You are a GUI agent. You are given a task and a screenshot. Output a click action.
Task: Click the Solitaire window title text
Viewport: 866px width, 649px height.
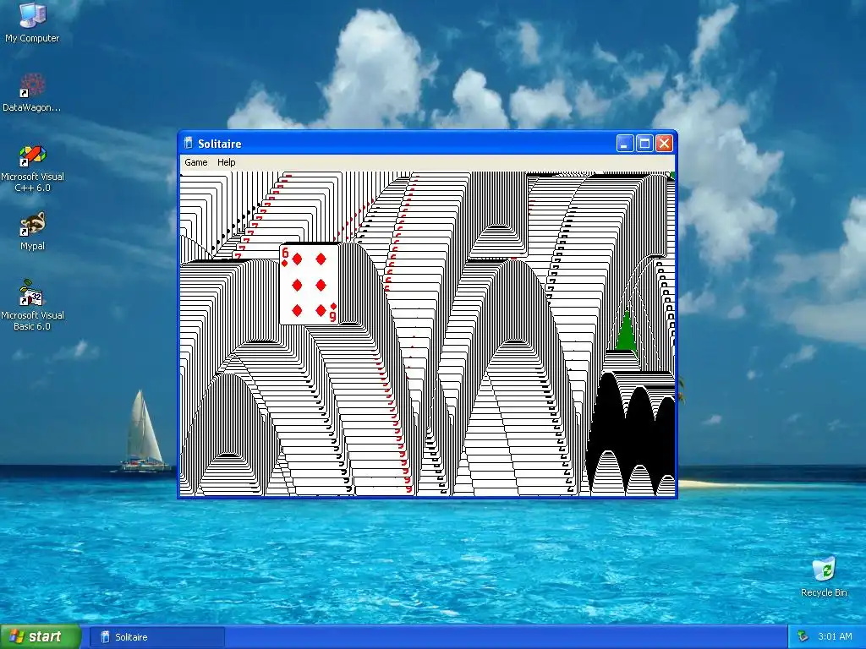pyautogui.click(x=220, y=144)
